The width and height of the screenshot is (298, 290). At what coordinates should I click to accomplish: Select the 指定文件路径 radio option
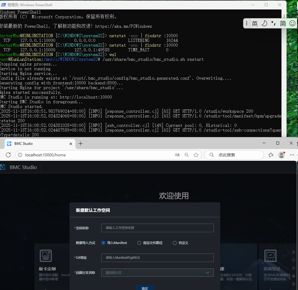click(x=139, y=243)
